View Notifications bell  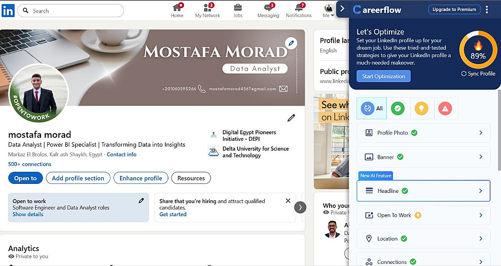pyautogui.click(x=299, y=11)
